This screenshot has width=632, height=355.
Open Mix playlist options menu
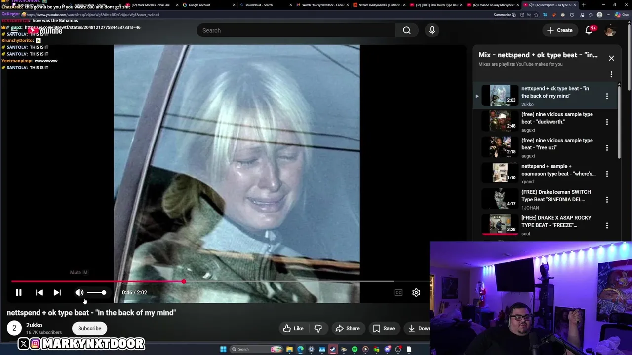(611, 74)
